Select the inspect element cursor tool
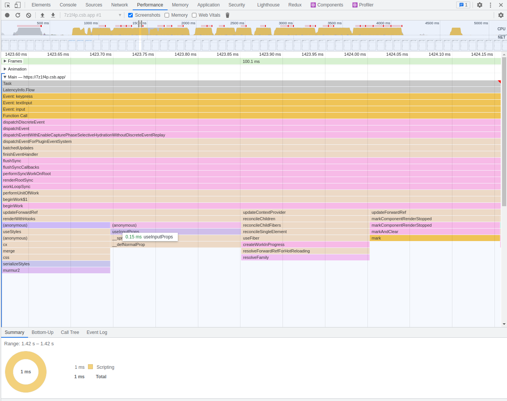Screen dimensions: 507x401 (x=7, y=5)
